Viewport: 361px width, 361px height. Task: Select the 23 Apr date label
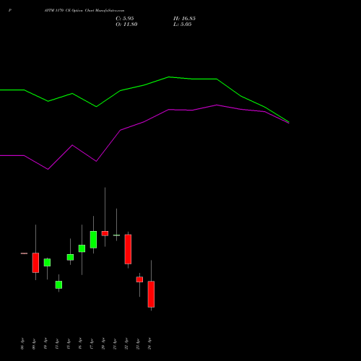tap(138, 344)
